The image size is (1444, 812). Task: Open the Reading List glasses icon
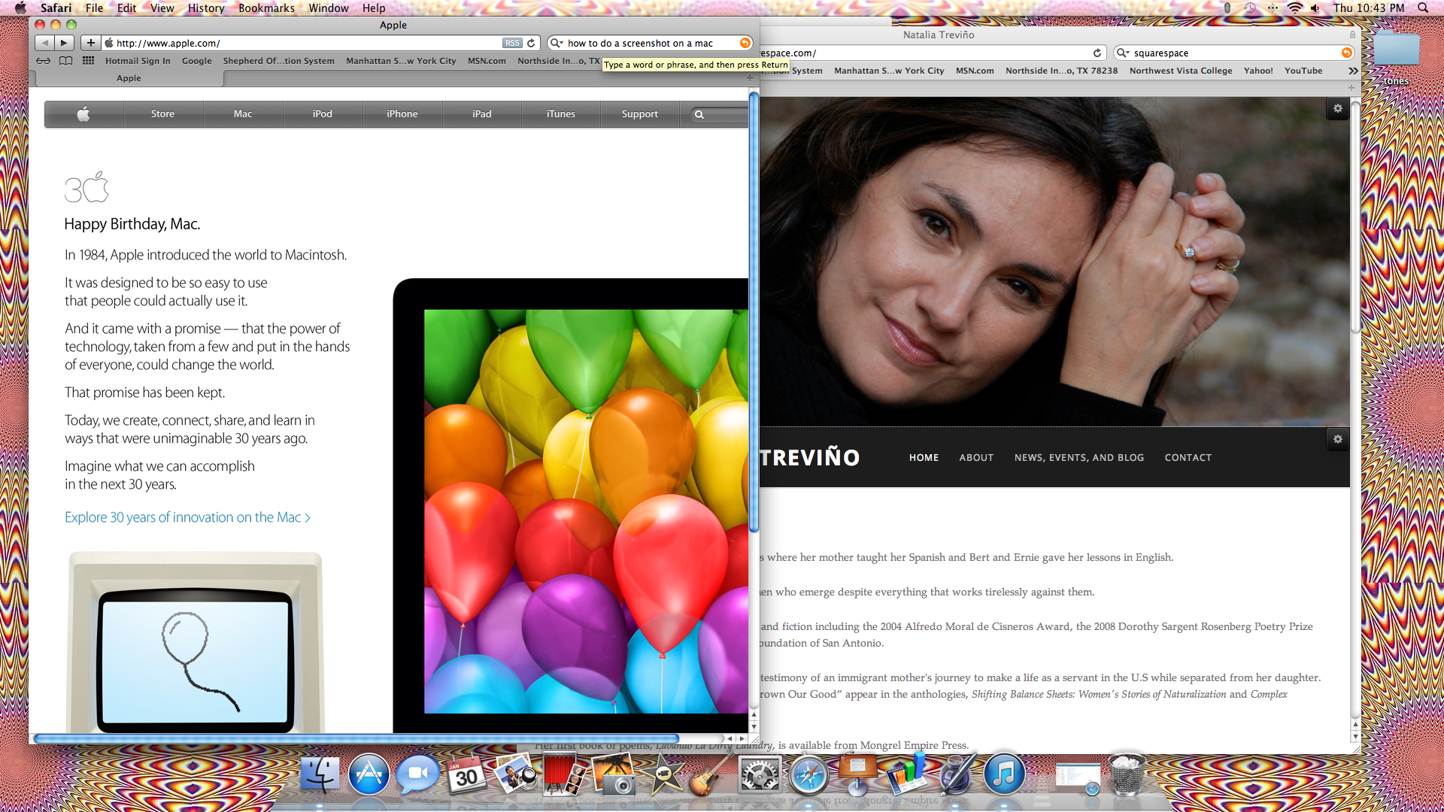44,61
